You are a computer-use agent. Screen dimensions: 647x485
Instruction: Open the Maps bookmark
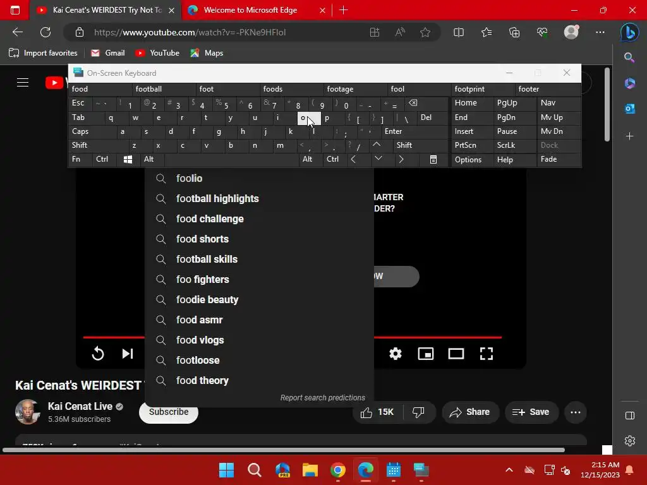point(207,53)
